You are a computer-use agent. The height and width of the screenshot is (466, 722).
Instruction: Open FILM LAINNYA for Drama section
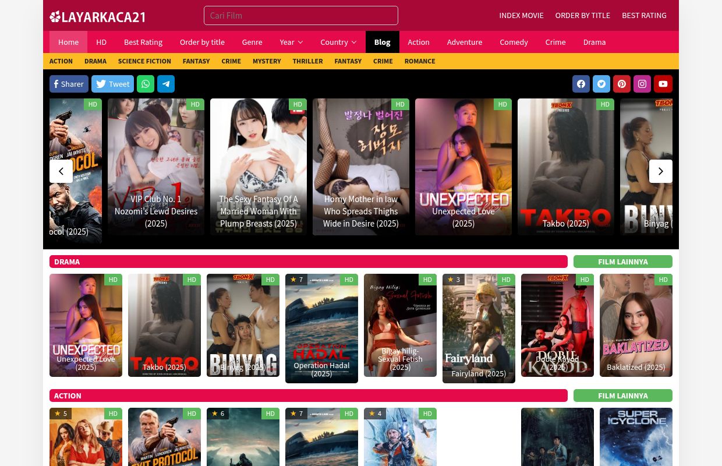coord(623,262)
